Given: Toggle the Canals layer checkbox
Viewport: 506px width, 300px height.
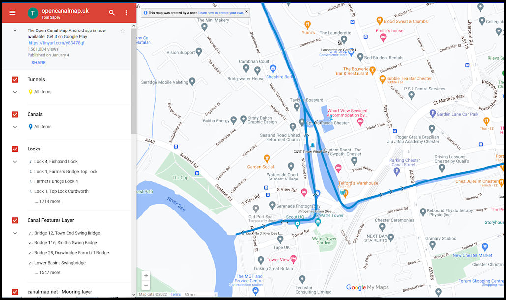Looking at the screenshot, I should [15, 114].
